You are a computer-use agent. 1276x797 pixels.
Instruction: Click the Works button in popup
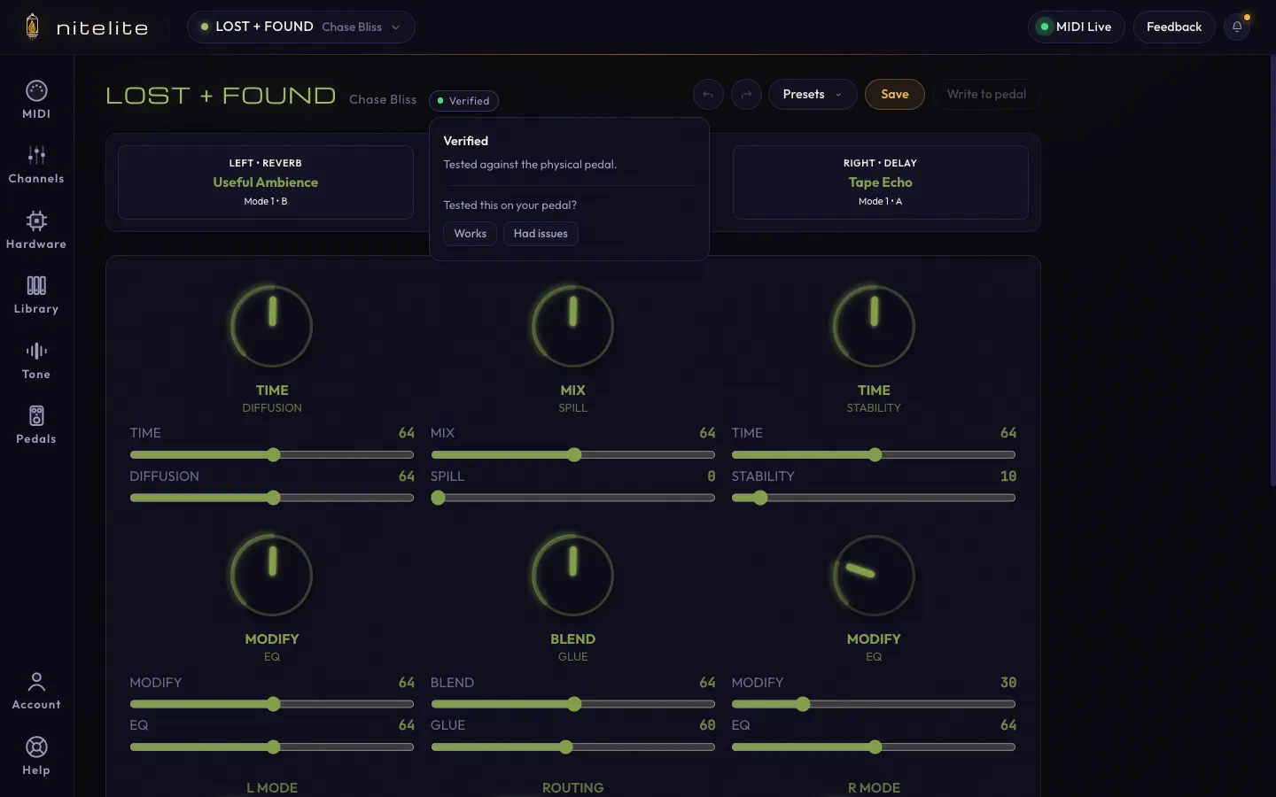click(470, 234)
